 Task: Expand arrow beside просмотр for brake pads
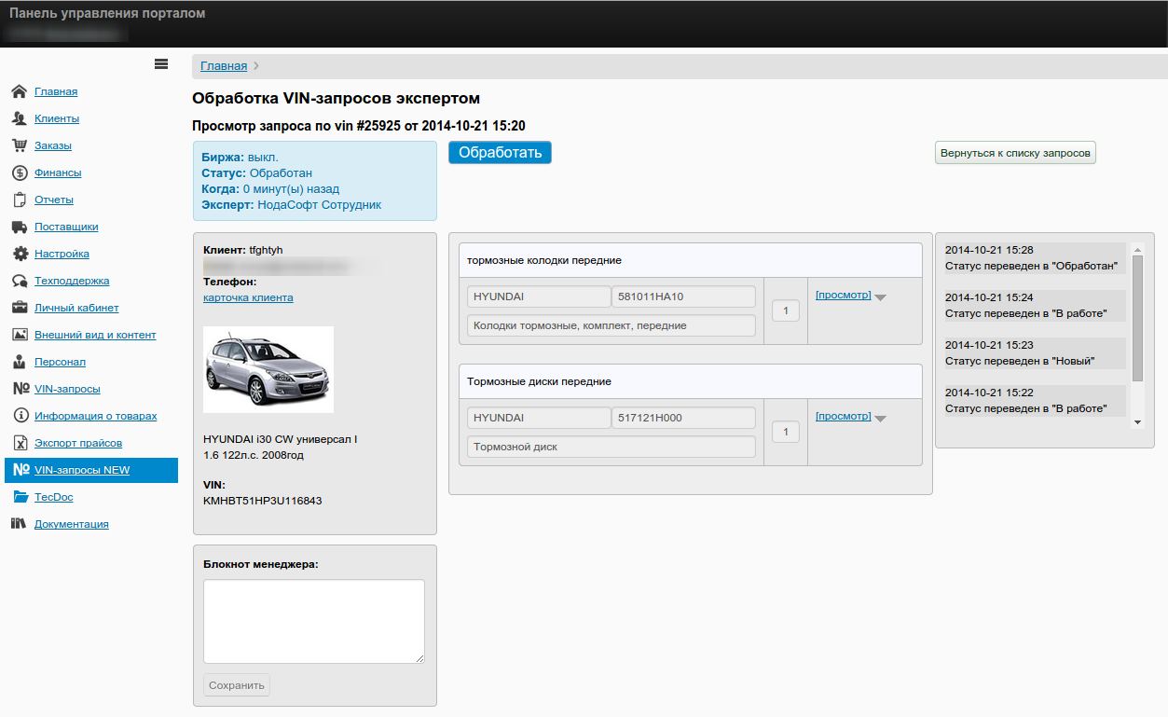881,297
